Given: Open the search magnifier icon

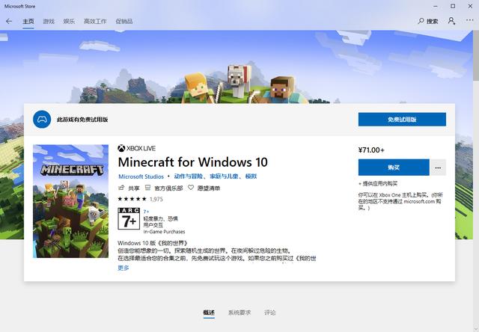Looking at the screenshot, I should coord(421,21).
